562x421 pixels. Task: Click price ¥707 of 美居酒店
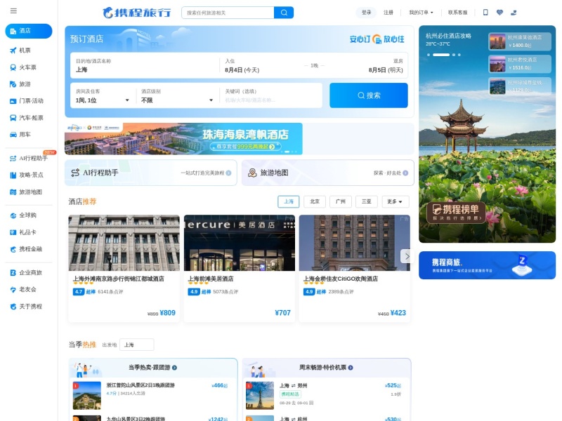tap(282, 313)
